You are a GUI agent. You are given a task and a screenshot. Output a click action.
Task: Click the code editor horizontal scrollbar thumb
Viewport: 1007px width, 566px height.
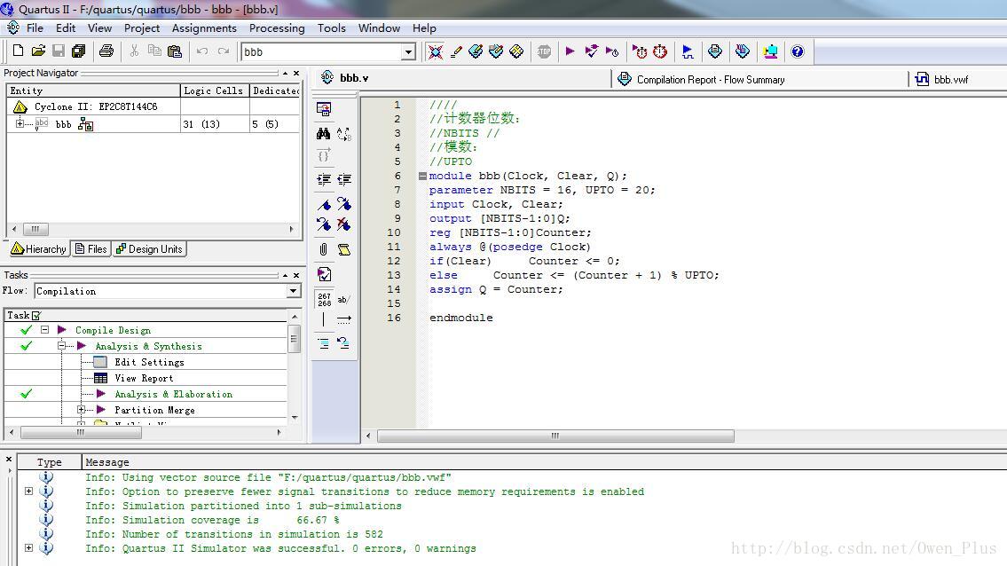555,436
